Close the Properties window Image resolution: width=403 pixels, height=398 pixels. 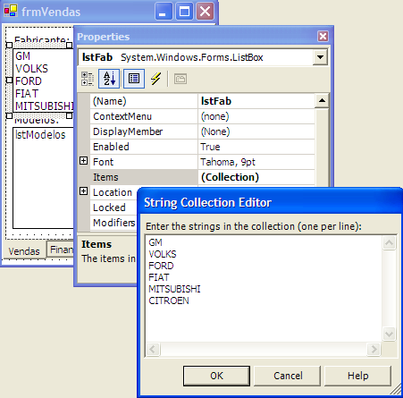coord(323,37)
